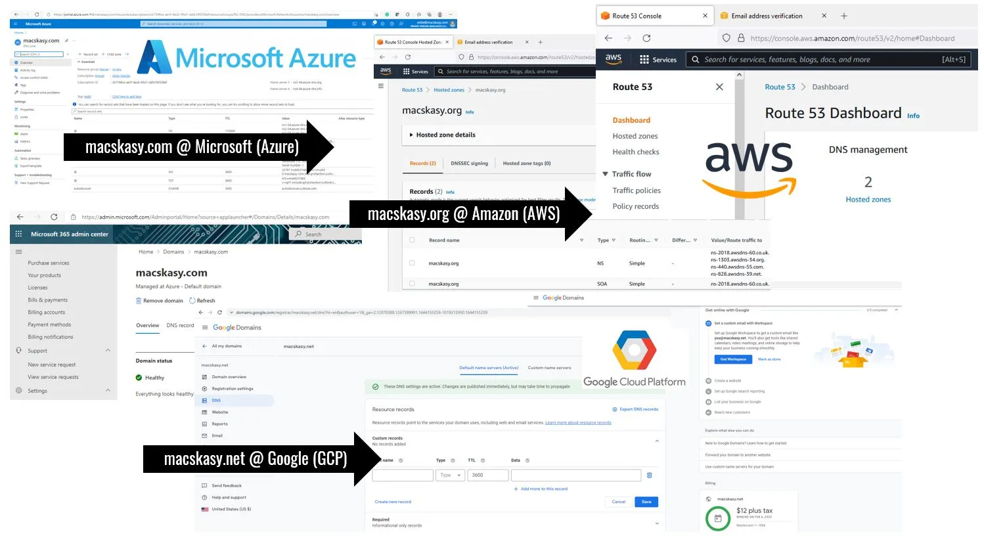Cancel the custom DNS record edit
The width and height of the screenshot is (984, 551).
click(619, 502)
